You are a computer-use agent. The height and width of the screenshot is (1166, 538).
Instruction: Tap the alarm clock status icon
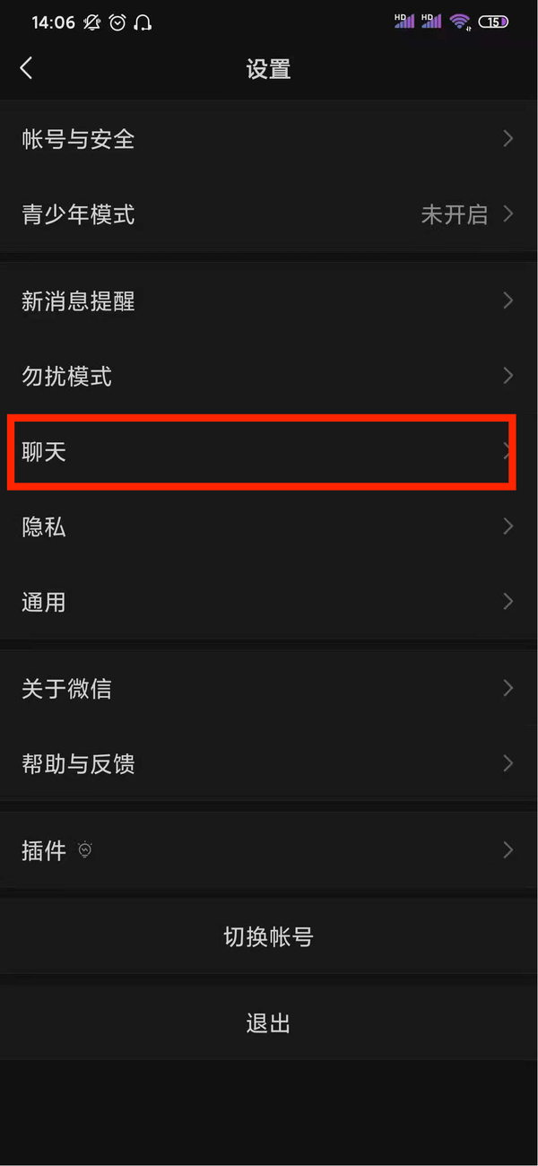click(117, 22)
